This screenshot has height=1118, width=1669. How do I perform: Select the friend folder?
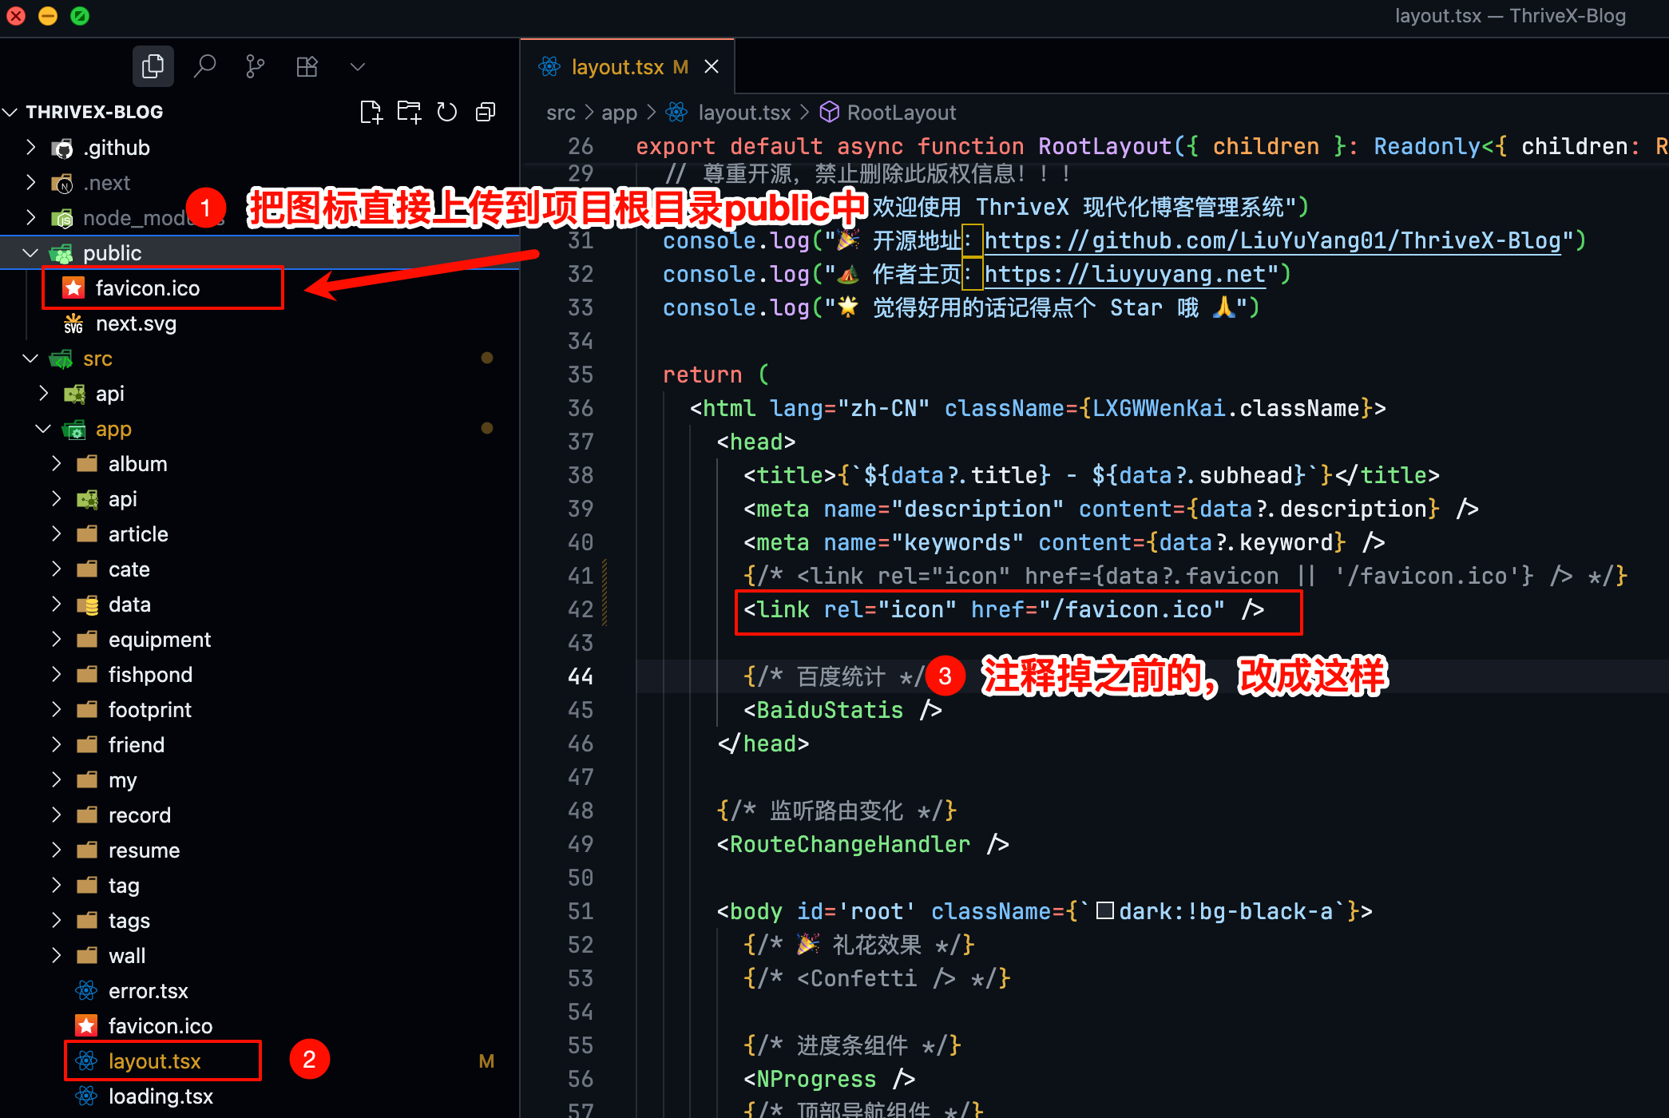pos(137,744)
